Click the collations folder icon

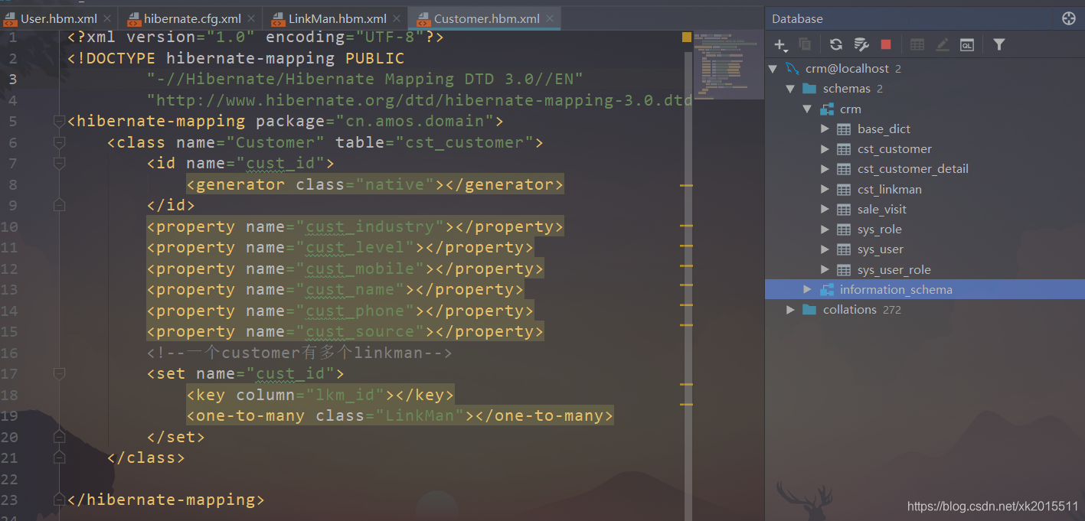point(809,310)
